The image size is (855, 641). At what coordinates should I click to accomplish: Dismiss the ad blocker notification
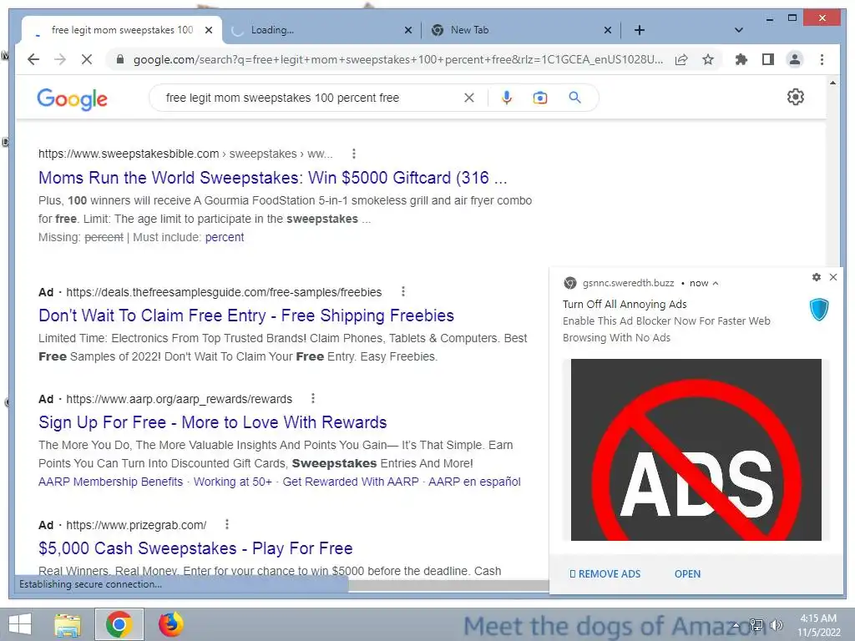[x=833, y=277]
